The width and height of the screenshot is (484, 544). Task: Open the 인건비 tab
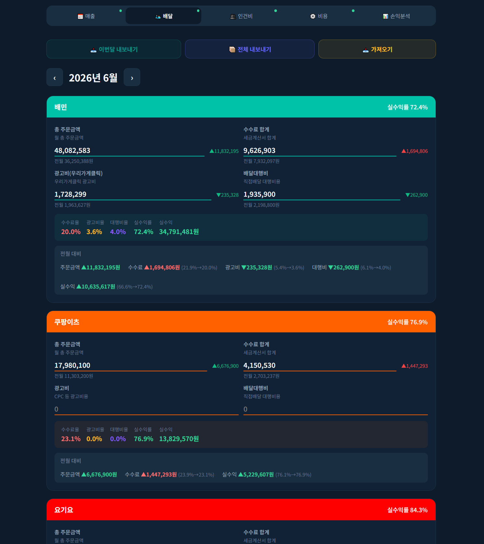point(241,16)
